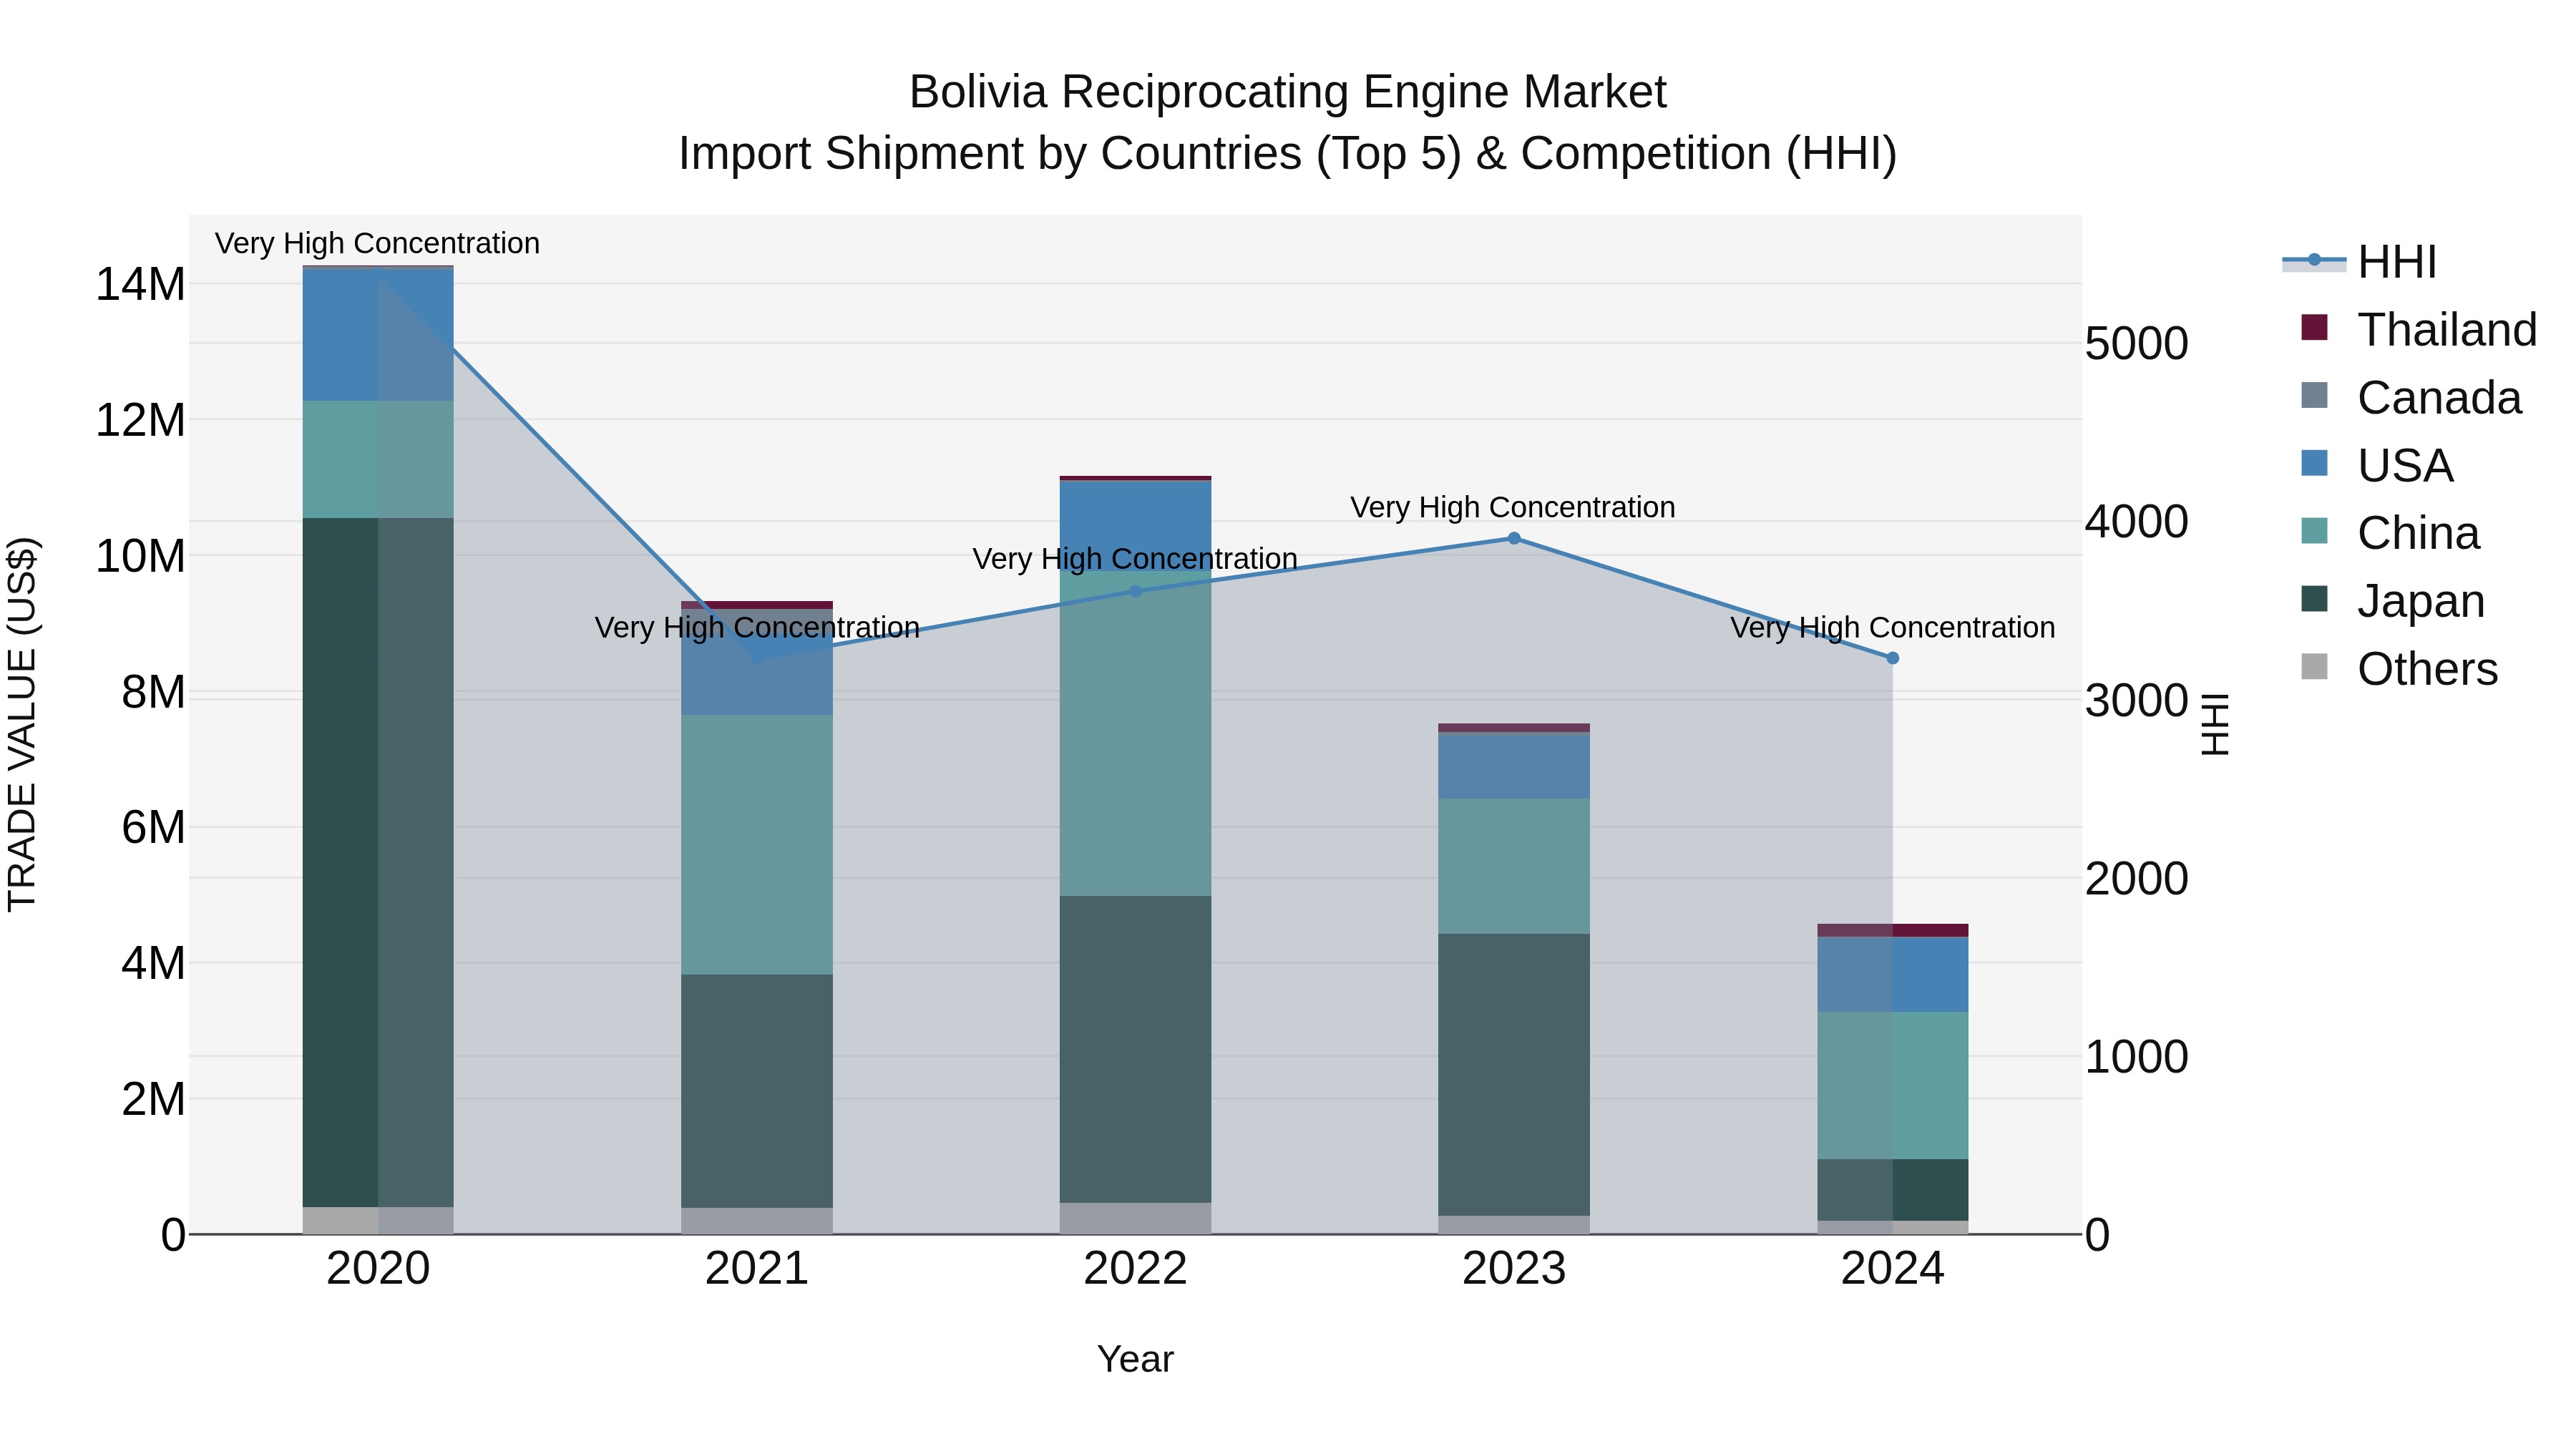This screenshot has width=2576, height=1449.
Task: Click the USA segment of the 2020 bar
Action: (378, 335)
